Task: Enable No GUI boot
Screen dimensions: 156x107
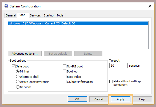Action: click(65, 66)
